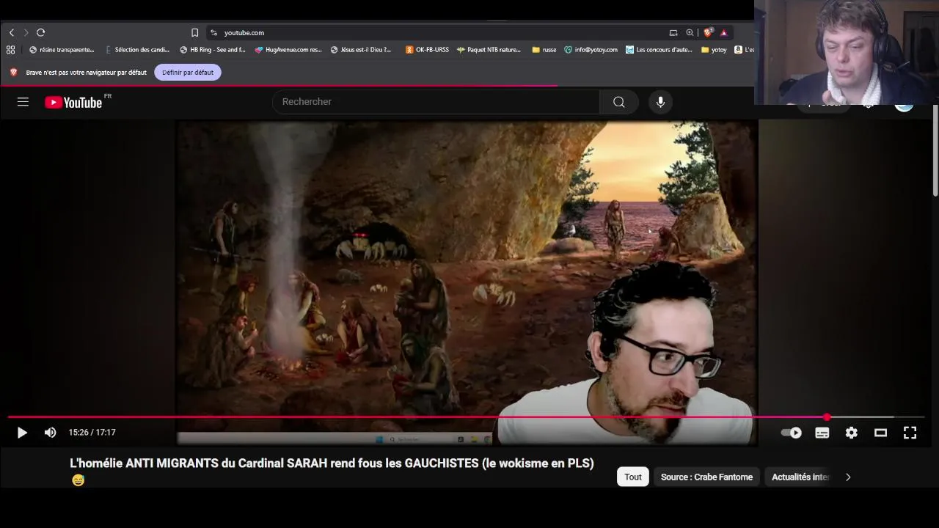Open bookmark Paquet NTB nature
This screenshot has height=528, width=939.
tap(489, 50)
